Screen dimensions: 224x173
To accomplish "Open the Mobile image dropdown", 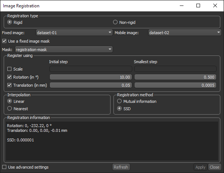I will point(184,33).
